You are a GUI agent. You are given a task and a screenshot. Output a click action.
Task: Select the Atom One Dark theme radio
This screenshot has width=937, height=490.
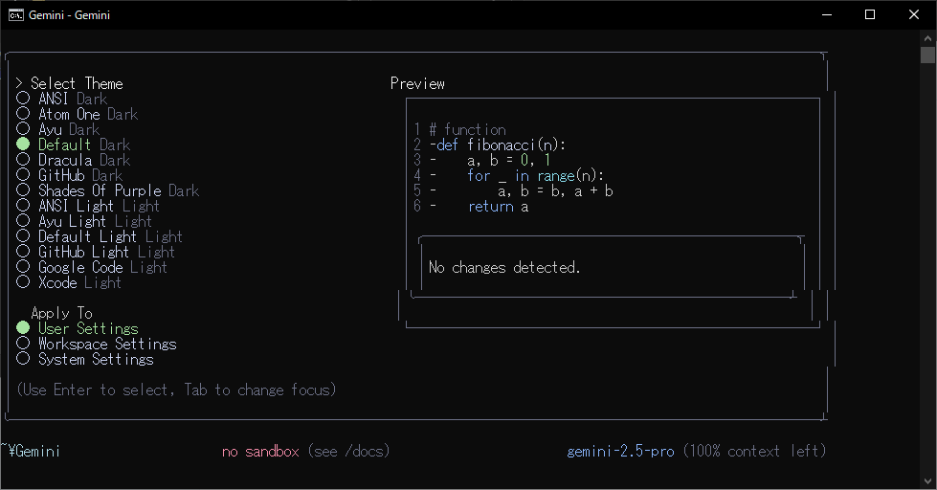pyautogui.click(x=23, y=114)
